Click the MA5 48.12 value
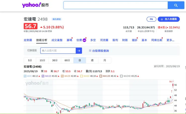Viewport: 186px width, 114px height. (x=35, y=76)
